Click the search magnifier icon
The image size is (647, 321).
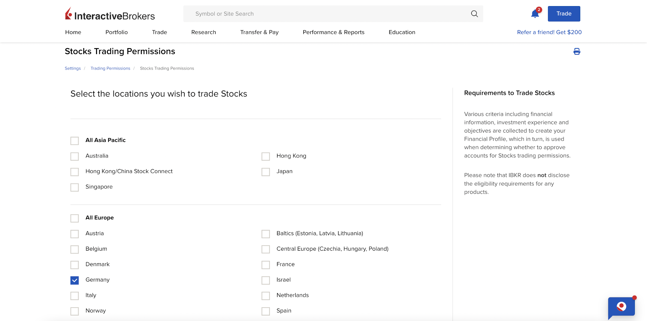474,14
